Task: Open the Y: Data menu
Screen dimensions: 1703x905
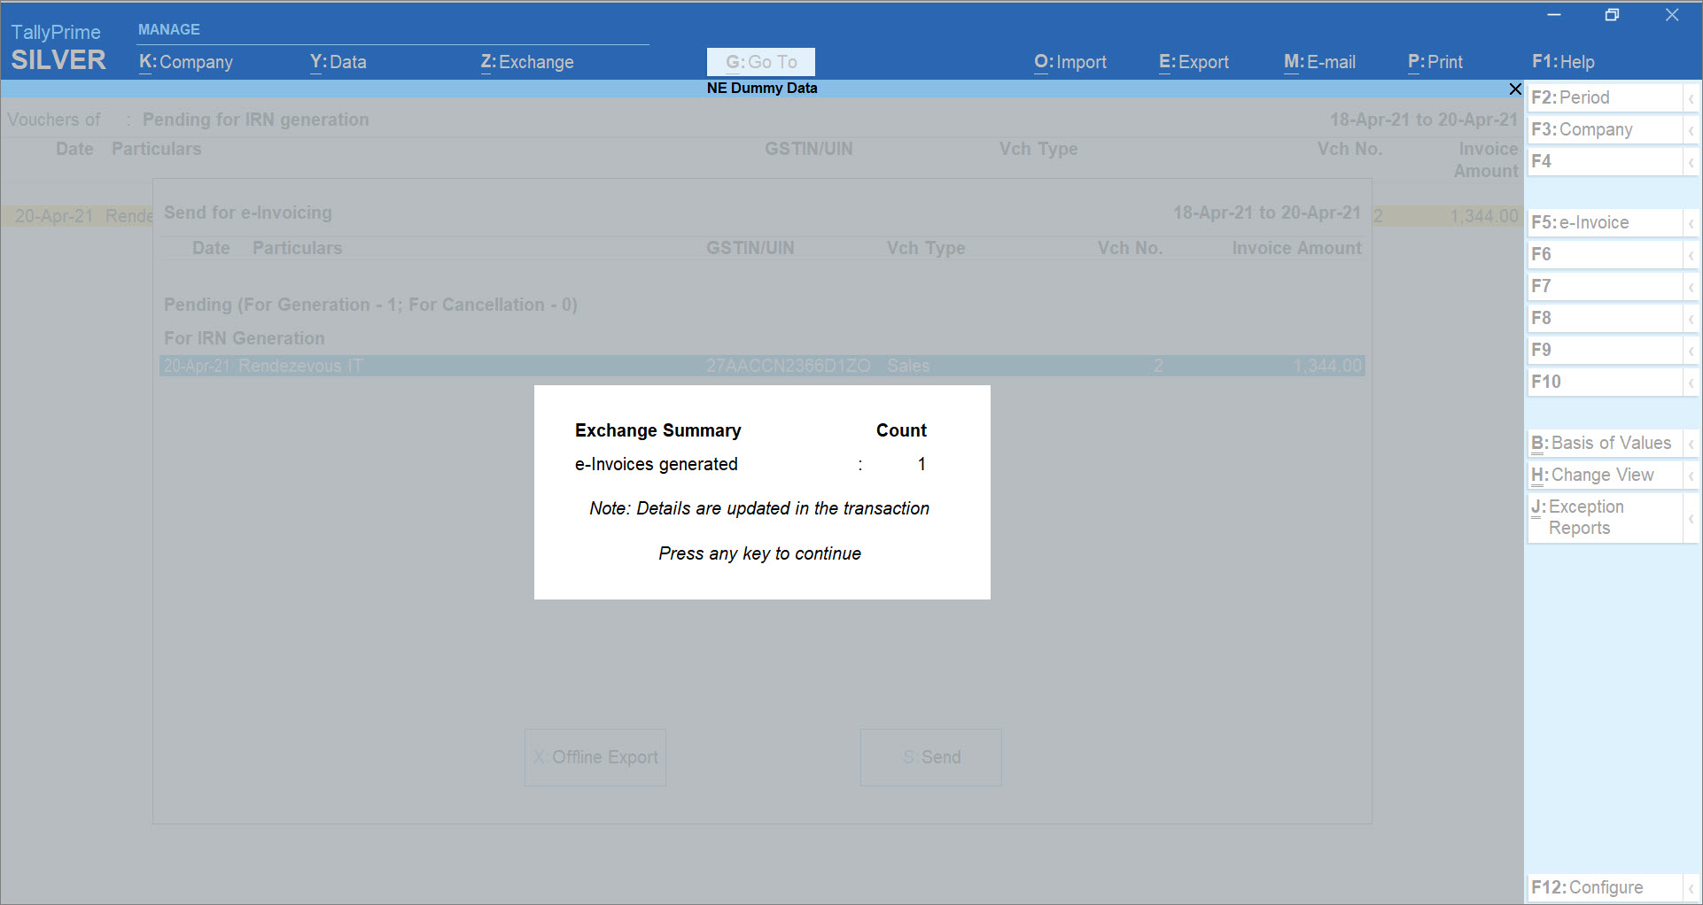Action: click(x=338, y=62)
